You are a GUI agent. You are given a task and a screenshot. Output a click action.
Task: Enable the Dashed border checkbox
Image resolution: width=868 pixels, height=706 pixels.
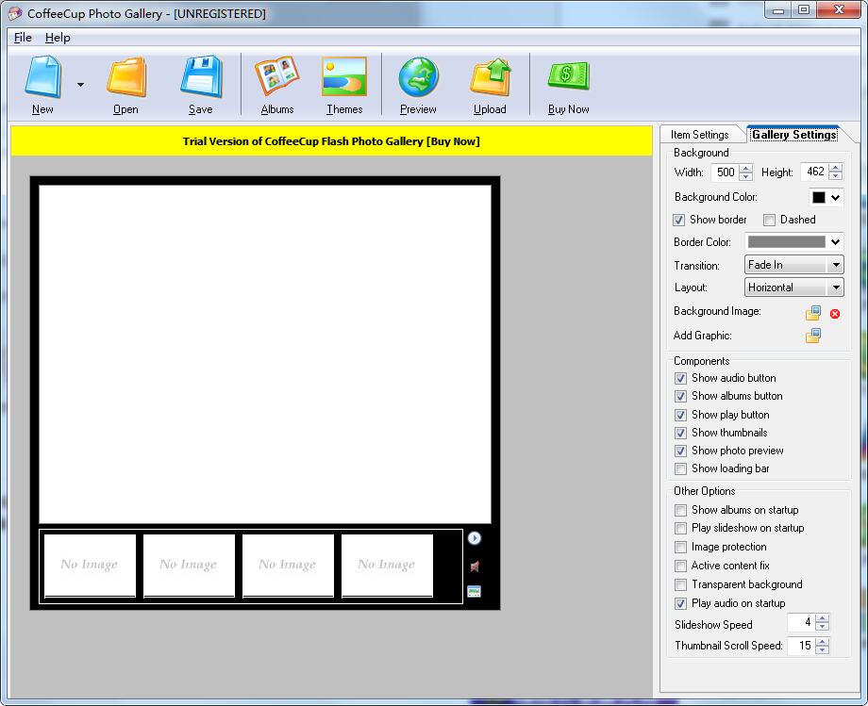click(769, 220)
